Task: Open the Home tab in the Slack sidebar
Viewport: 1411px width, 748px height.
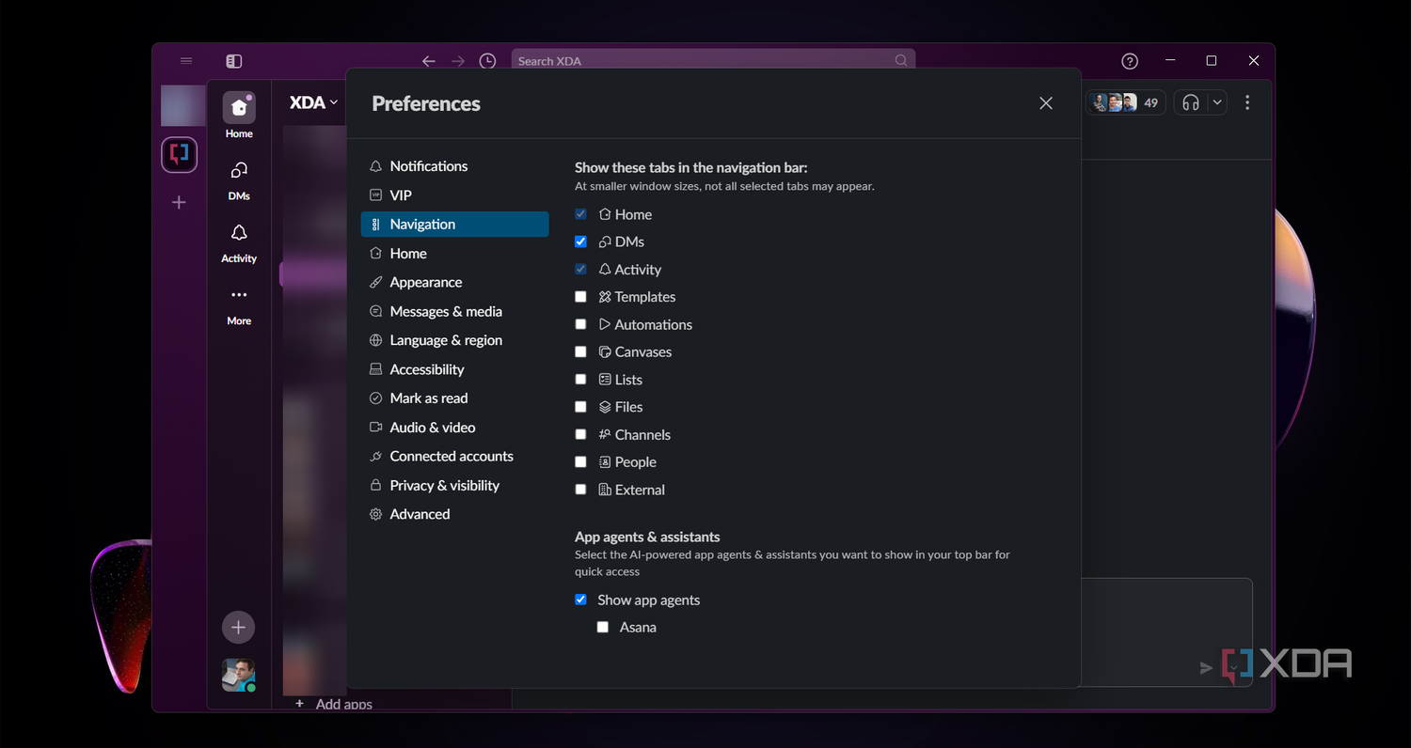Action: (x=239, y=116)
